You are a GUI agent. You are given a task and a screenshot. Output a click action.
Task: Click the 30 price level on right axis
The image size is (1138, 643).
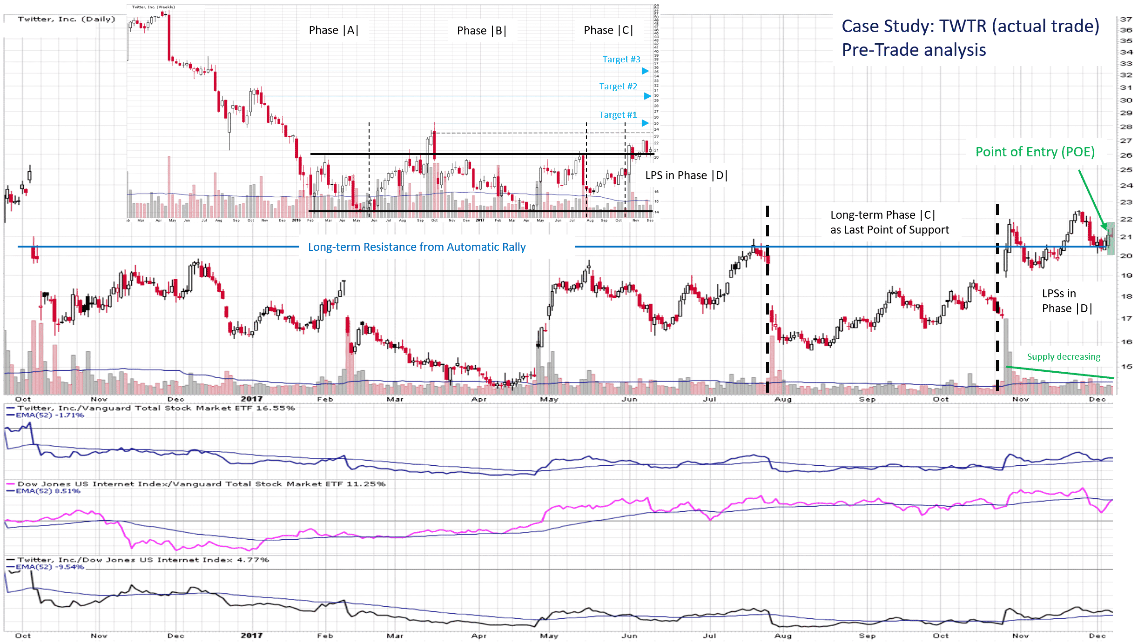[x=1126, y=100]
